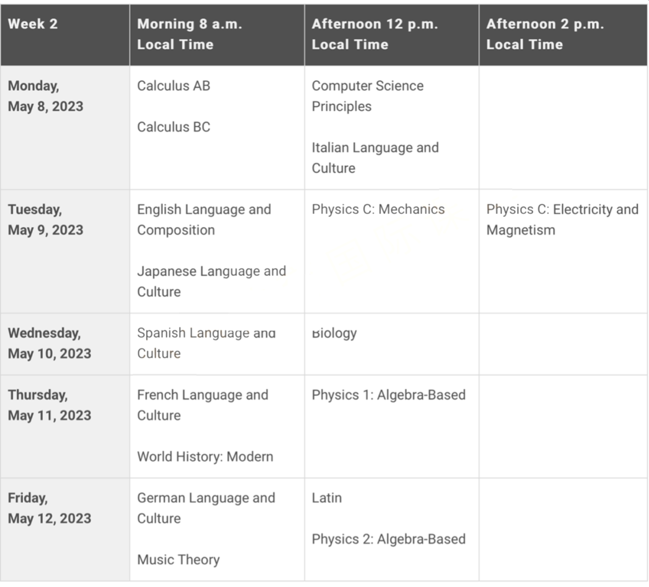The image size is (649, 587).
Task: Open German Language and Culture
Action: (x=206, y=508)
